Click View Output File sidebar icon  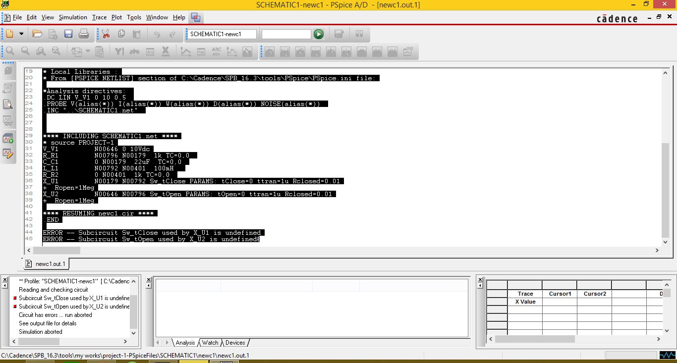click(x=8, y=104)
